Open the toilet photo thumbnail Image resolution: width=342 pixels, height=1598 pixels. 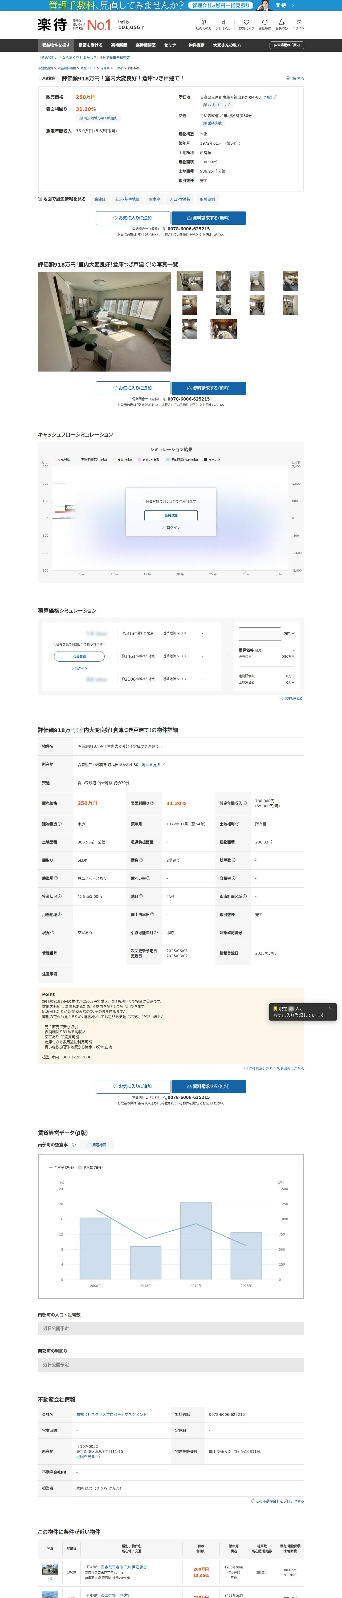pos(257,281)
